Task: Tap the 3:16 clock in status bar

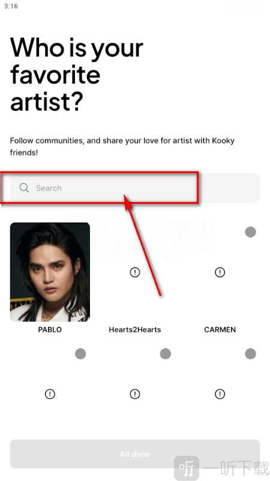Action: point(11,6)
